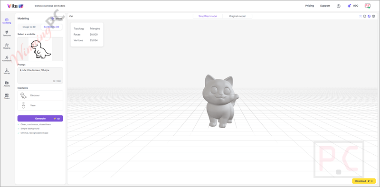Click the credits sparkle icon showing 990
Viewport: 380px width, 187px height.
click(x=349, y=6)
